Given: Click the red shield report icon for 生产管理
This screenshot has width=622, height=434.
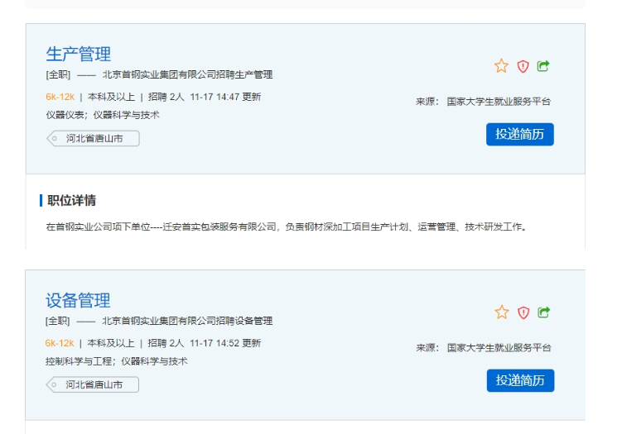Looking at the screenshot, I should [523, 66].
